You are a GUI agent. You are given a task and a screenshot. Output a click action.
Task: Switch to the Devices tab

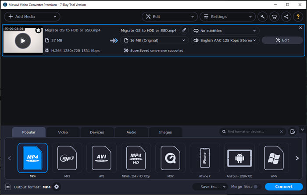97,132
